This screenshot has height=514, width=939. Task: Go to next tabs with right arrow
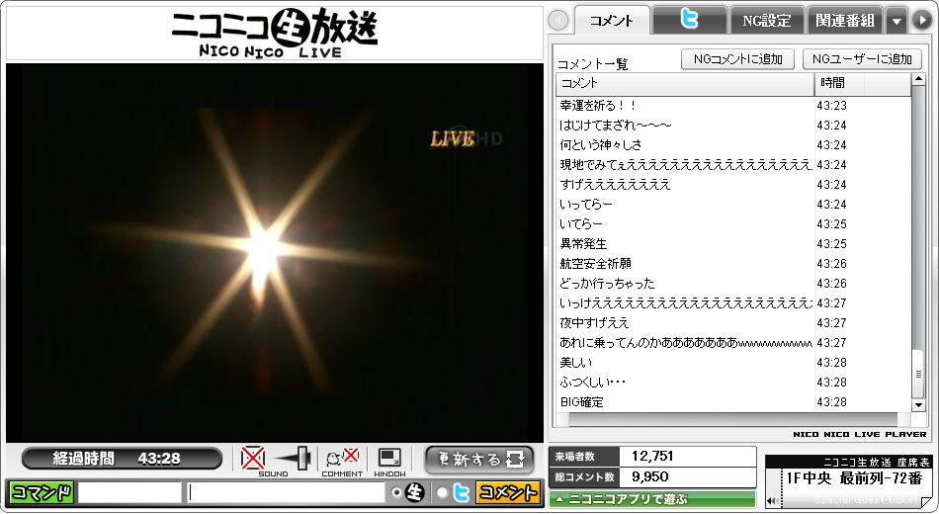tap(921, 21)
